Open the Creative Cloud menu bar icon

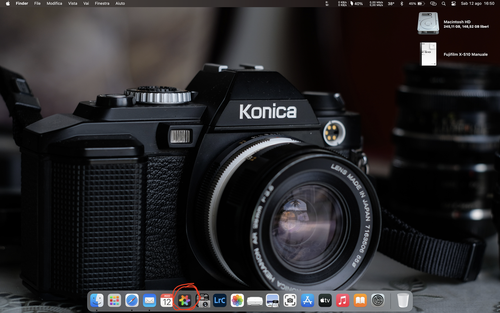(433, 4)
